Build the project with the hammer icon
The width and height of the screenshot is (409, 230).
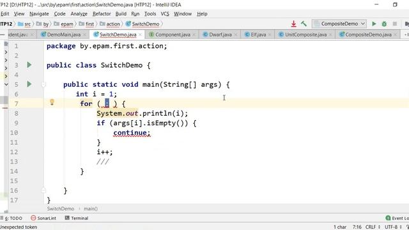304,24
